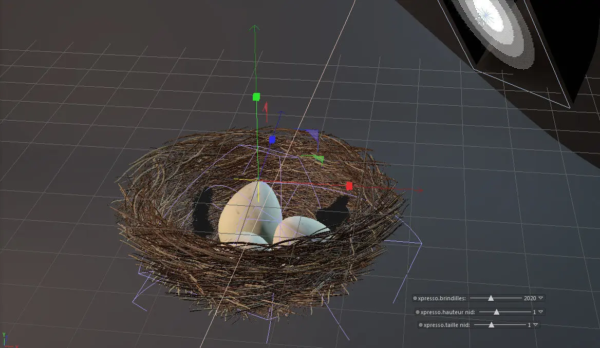Click the red X-axis arrow tip
The width and height of the screenshot is (600, 348).
420,190
